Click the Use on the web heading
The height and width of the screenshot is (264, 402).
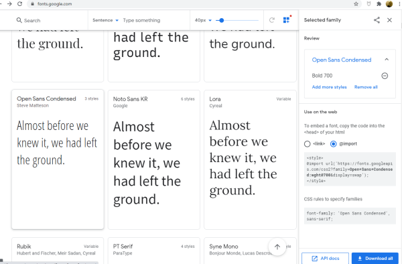click(x=320, y=112)
